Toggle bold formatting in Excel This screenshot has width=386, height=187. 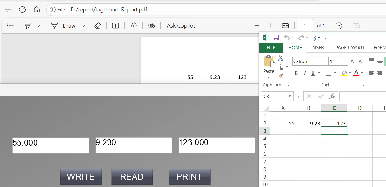coord(296,73)
